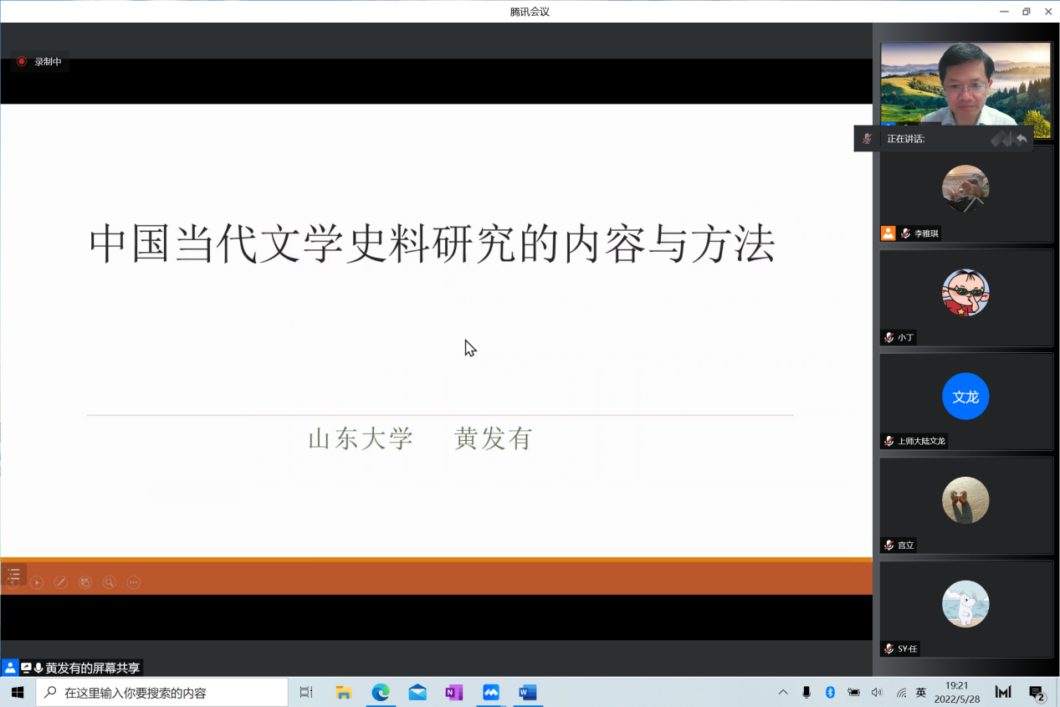Select the pen annotation tool in slideshow
This screenshot has width=1060, height=707.
click(60, 582)
